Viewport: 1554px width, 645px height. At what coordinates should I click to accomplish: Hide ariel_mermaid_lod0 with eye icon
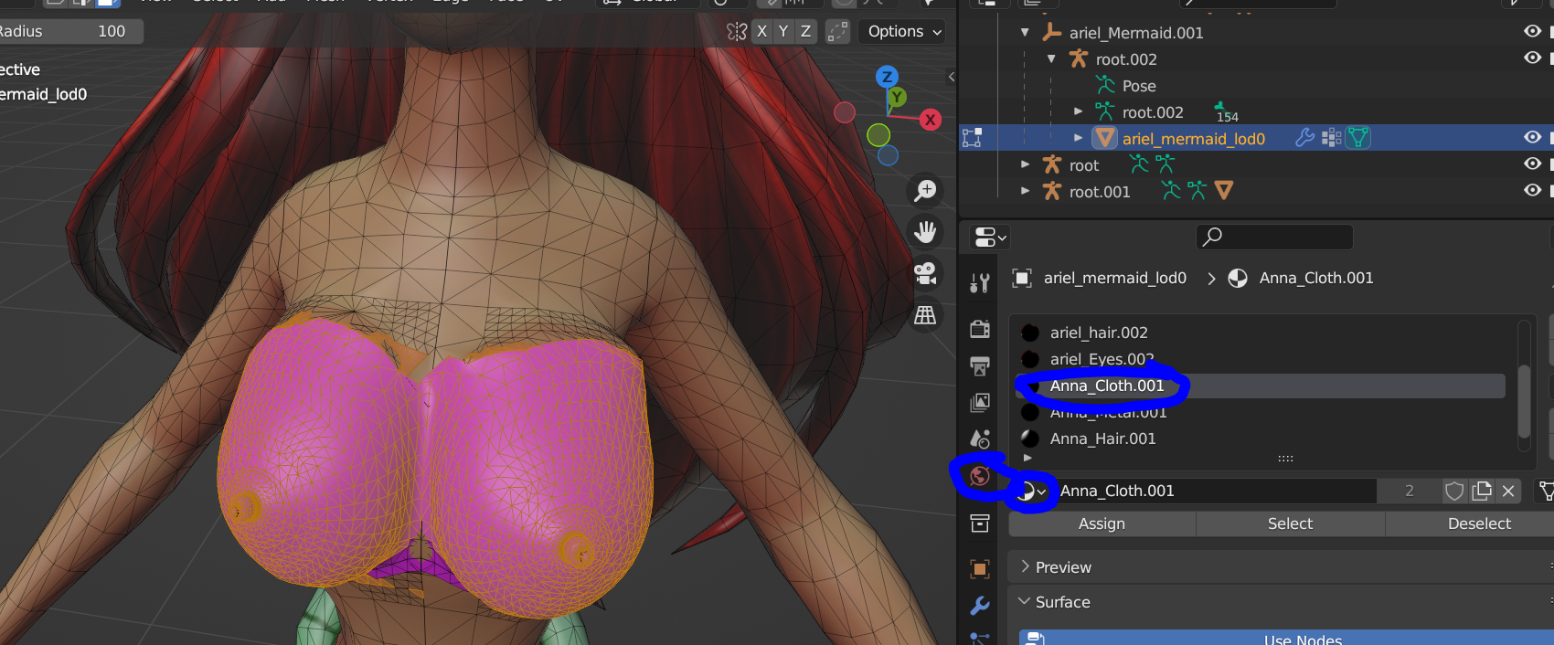tap(1532, 137)
